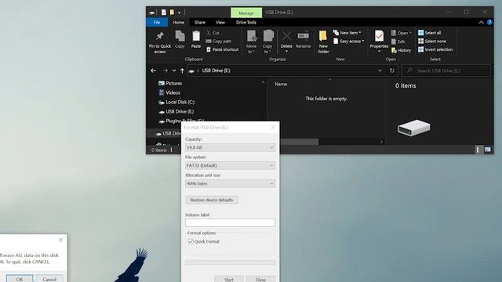The height and width of the screenshot is (282, 502).
Task: Click the Paste icon in ribbon
Action: pyautogui.click(x=196, y=36)
